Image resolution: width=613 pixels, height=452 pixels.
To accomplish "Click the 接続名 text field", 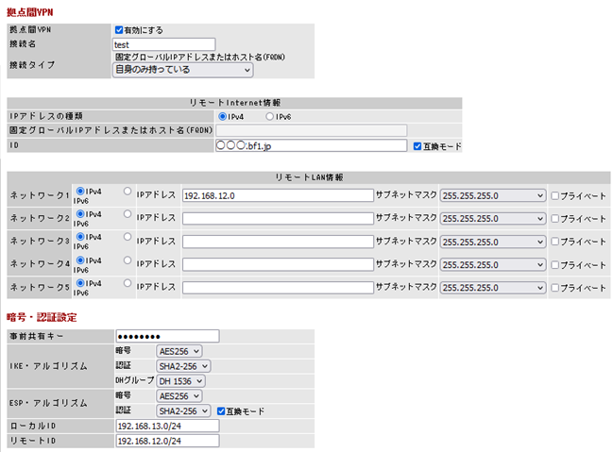I will (163, 43).
